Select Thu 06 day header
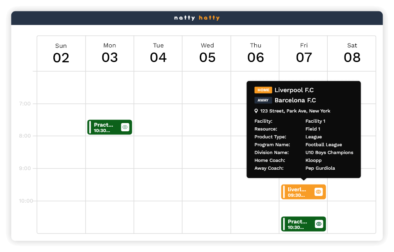Screen dimensions: 394x252 click(x=255, y=54)
